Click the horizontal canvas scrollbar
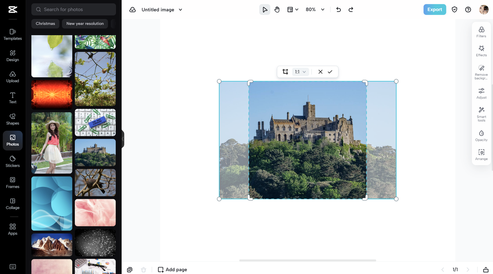Viewport: 493px width, 274px height. (x=307, y=261)
